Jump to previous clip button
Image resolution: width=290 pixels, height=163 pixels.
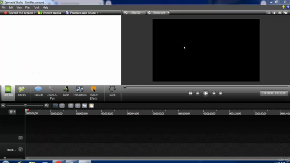[190, 93]
